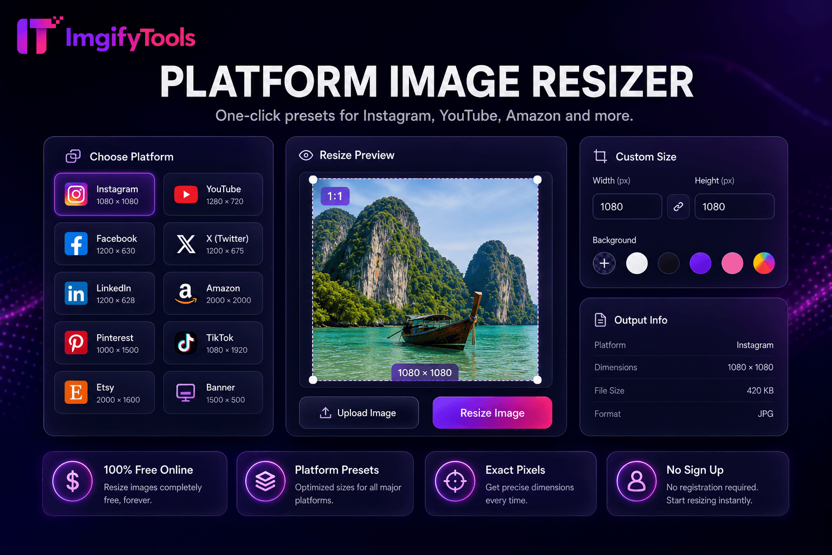Select the YouTube 1280 × 720 preset
This screenshot has width=832, height=555.
point(213,194)
